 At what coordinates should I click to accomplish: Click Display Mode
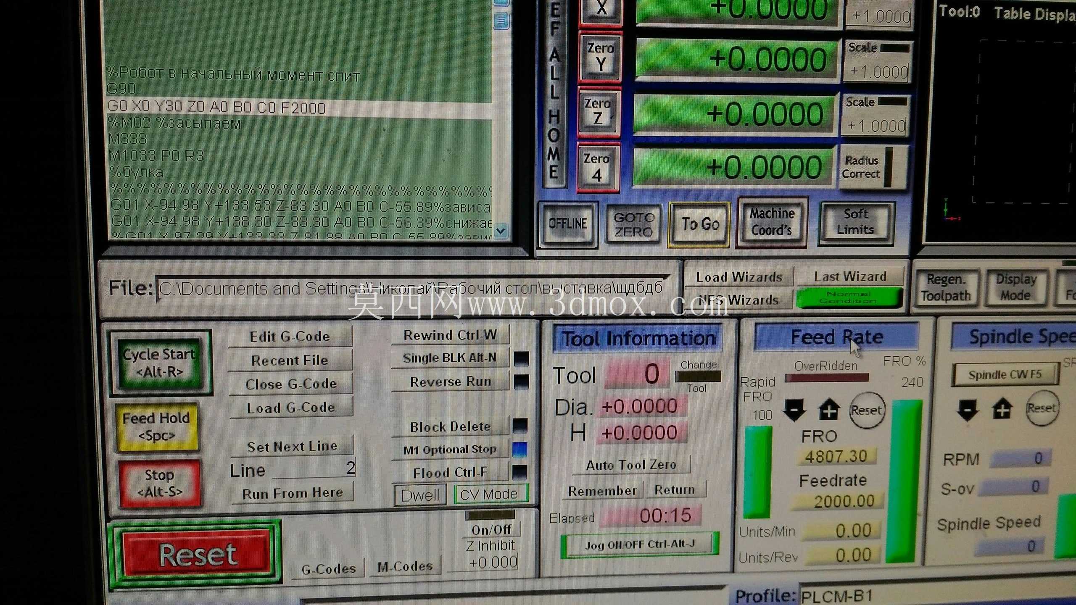tap(1016, 287)
